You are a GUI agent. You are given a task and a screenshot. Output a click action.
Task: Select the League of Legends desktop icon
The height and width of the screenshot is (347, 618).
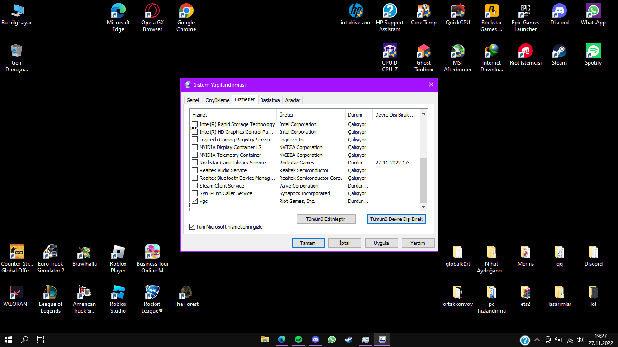(50, 299)
